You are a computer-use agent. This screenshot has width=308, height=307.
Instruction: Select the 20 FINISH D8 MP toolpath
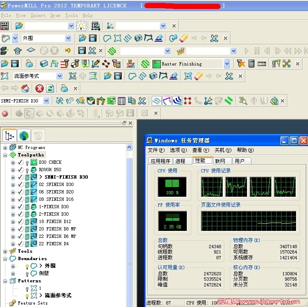(x=57, y=229)
